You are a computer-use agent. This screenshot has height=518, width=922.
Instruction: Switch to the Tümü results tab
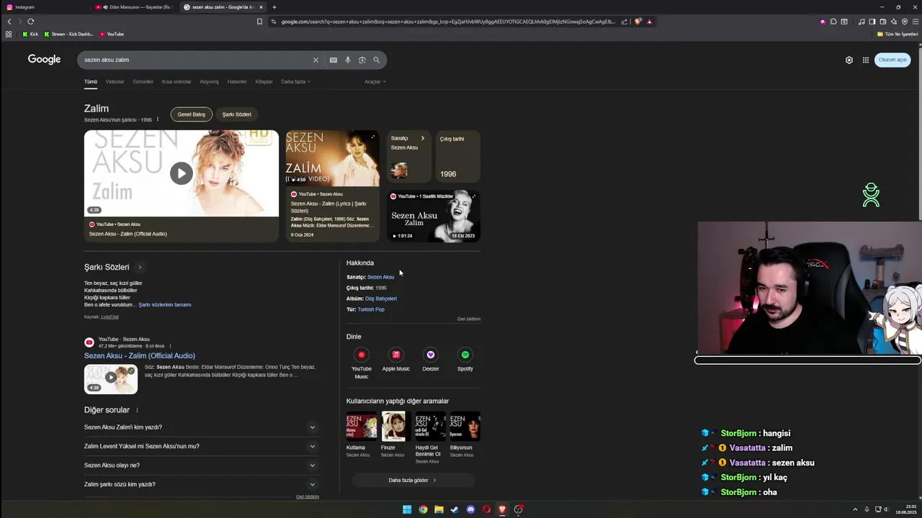click(90, 81)
